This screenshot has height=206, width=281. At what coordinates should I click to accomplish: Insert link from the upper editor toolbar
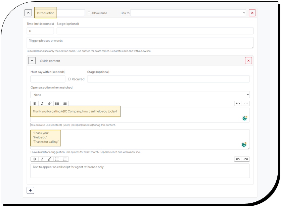(x=50, y=103)
